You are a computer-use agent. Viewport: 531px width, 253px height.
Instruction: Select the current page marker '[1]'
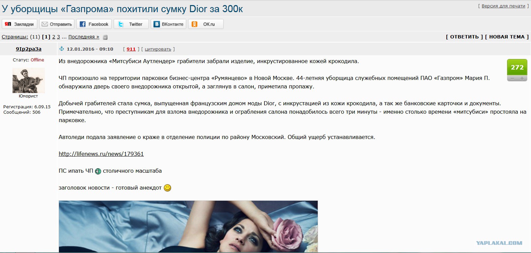click(46, 37)
